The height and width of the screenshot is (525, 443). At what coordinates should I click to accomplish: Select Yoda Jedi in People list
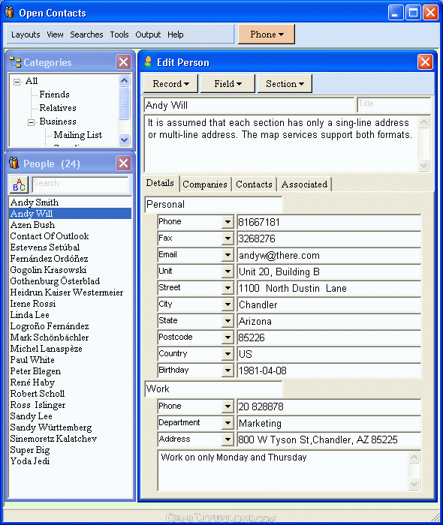pos(70,461)
